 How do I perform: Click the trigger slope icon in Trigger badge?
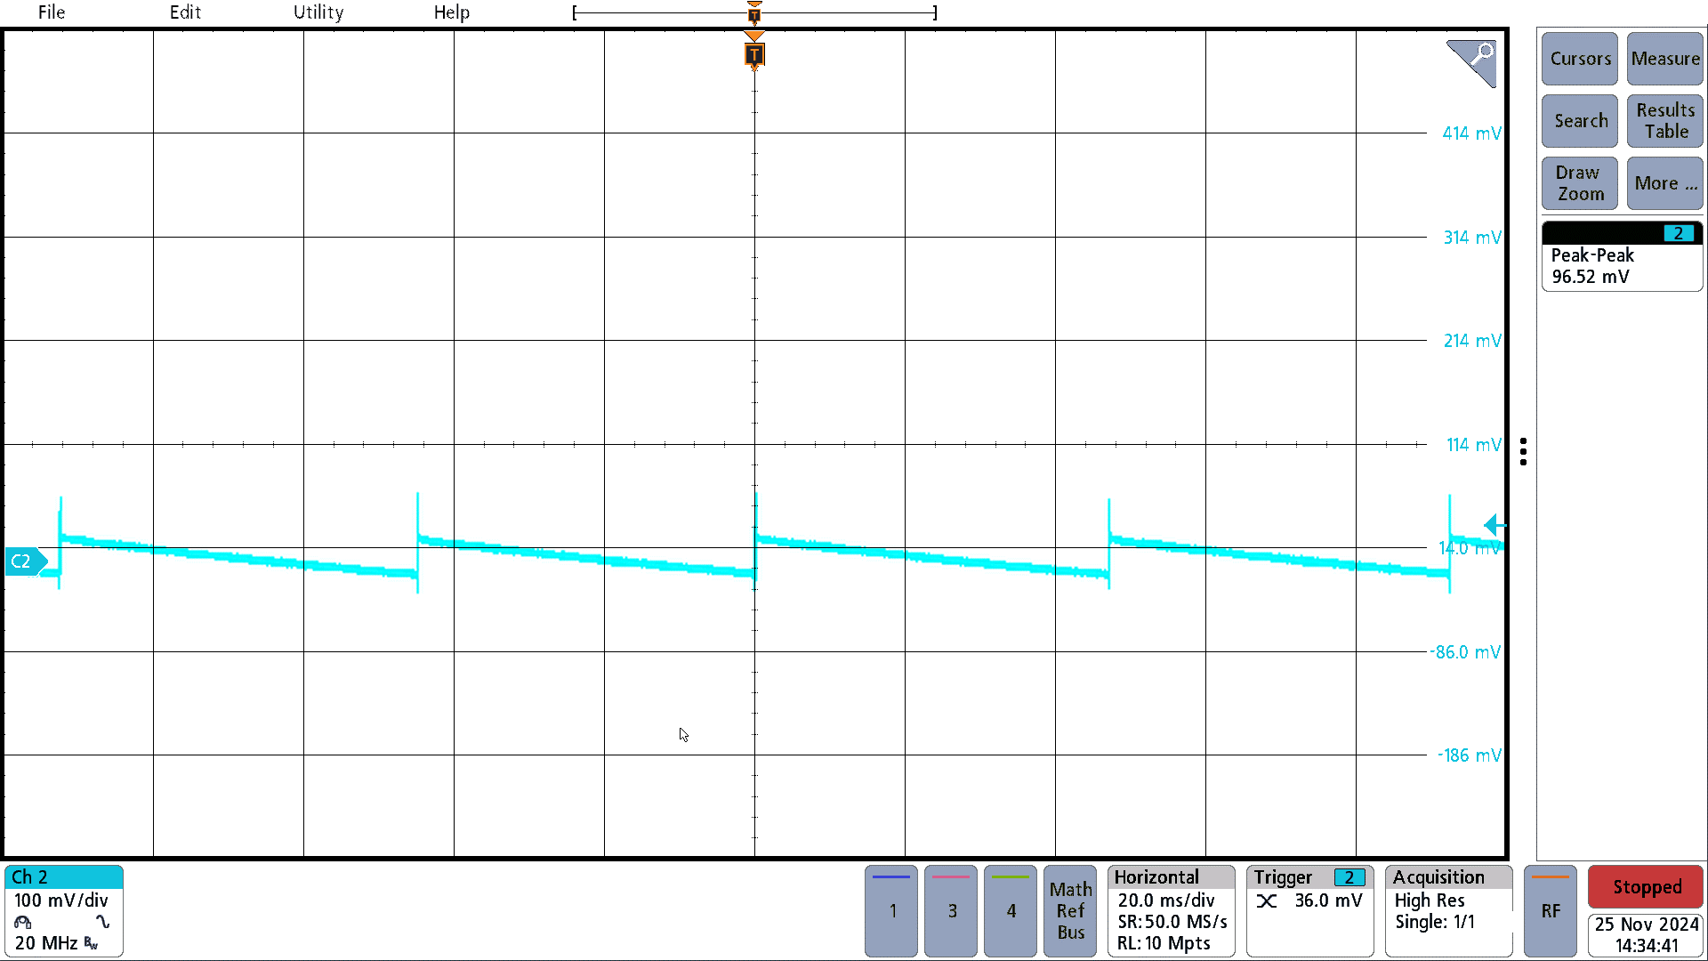[x=1267, y=901]
